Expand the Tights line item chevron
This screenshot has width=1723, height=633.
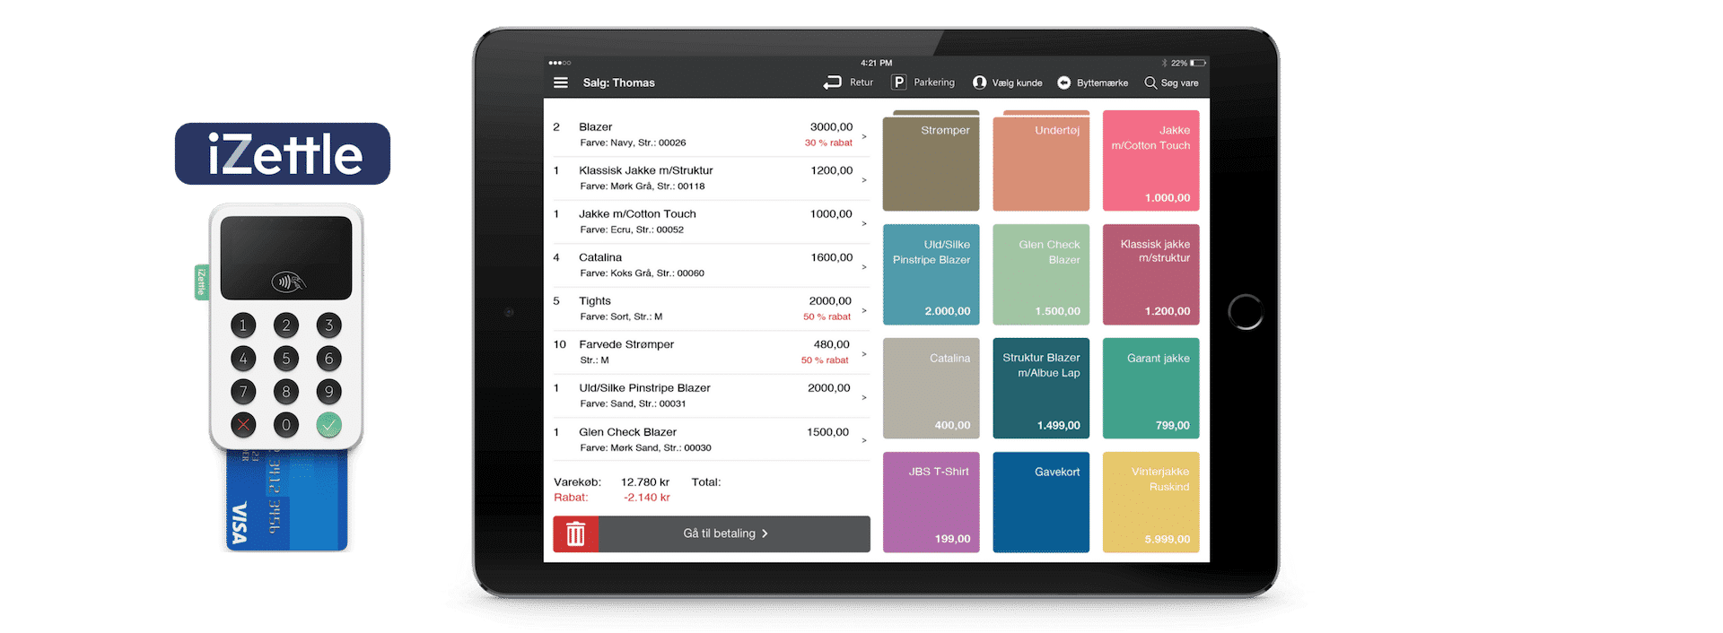click(x=864, y=310)
